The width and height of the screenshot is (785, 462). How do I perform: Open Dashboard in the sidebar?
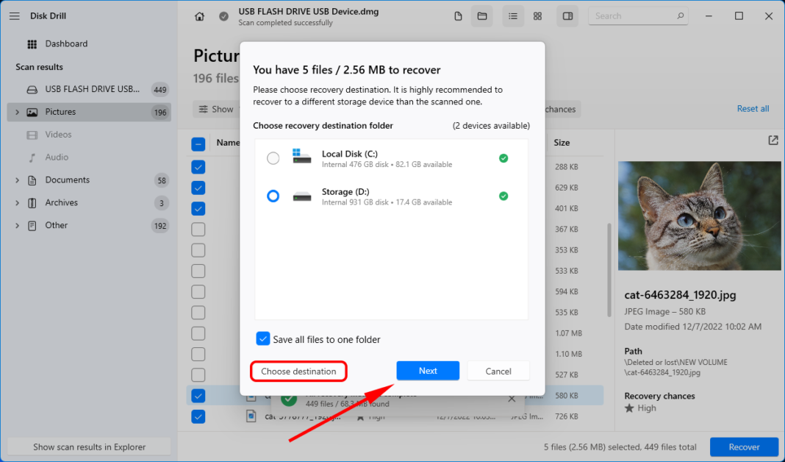click(66, 44)
